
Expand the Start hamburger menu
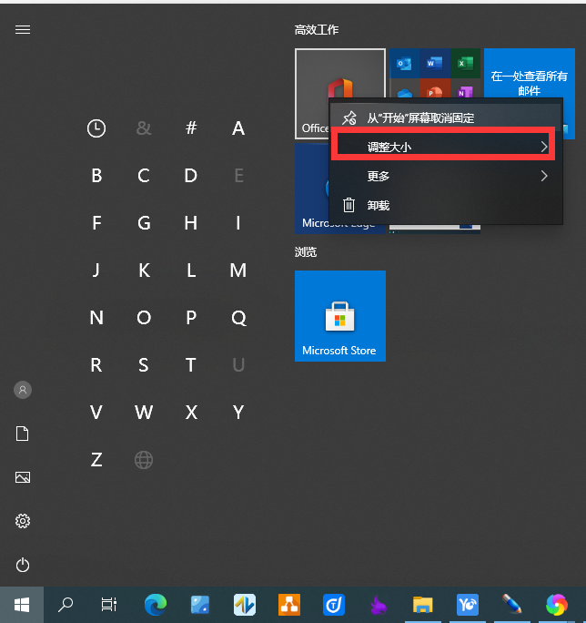[23, 29]
